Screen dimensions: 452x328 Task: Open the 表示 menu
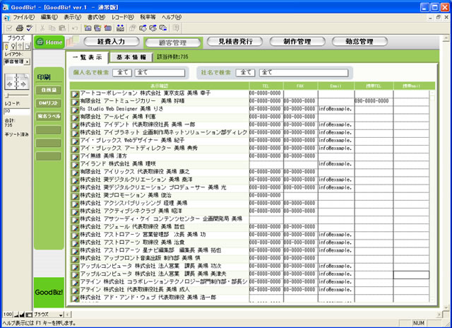click(x=72, y=17)
